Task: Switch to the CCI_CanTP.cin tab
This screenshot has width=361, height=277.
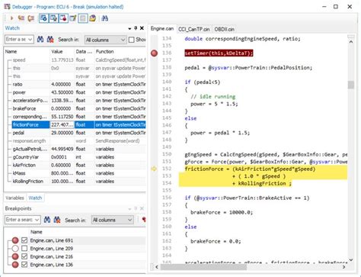Action: pos(193,29)
